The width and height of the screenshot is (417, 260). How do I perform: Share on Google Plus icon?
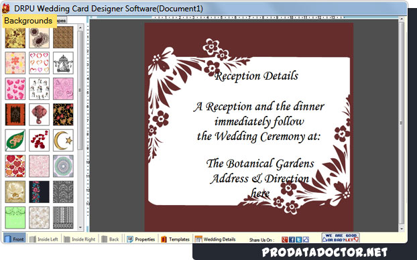[284, 239]
